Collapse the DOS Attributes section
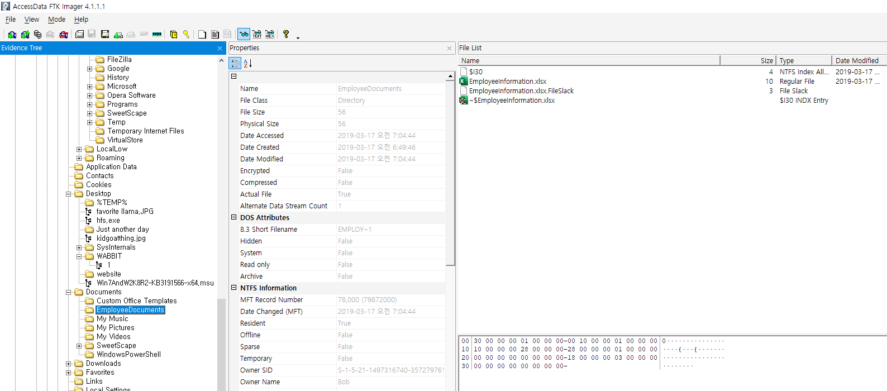The height and width of the screenshot is (391, 887). 234,217
